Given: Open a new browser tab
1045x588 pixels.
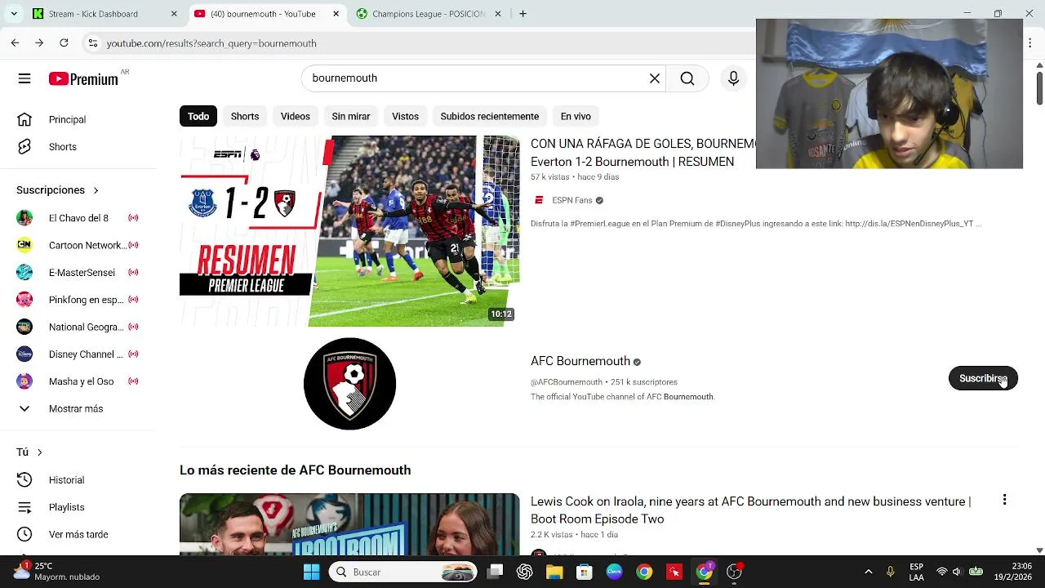Looking at the screenshot, I should click(522, 14).
